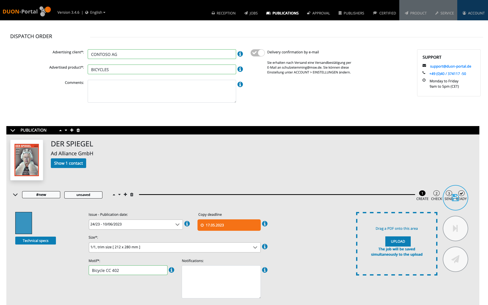Open info icon beside Comments box

click(240, 84)
